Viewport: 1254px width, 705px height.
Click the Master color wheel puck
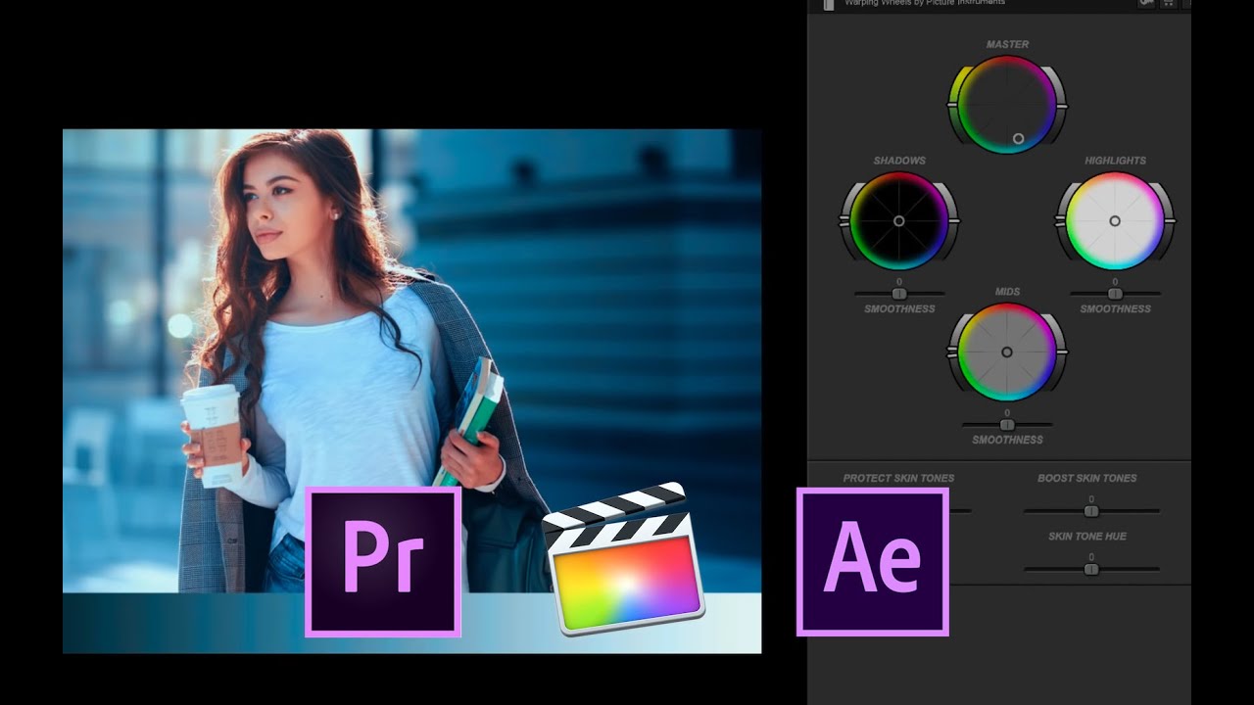coord(1018,139)
